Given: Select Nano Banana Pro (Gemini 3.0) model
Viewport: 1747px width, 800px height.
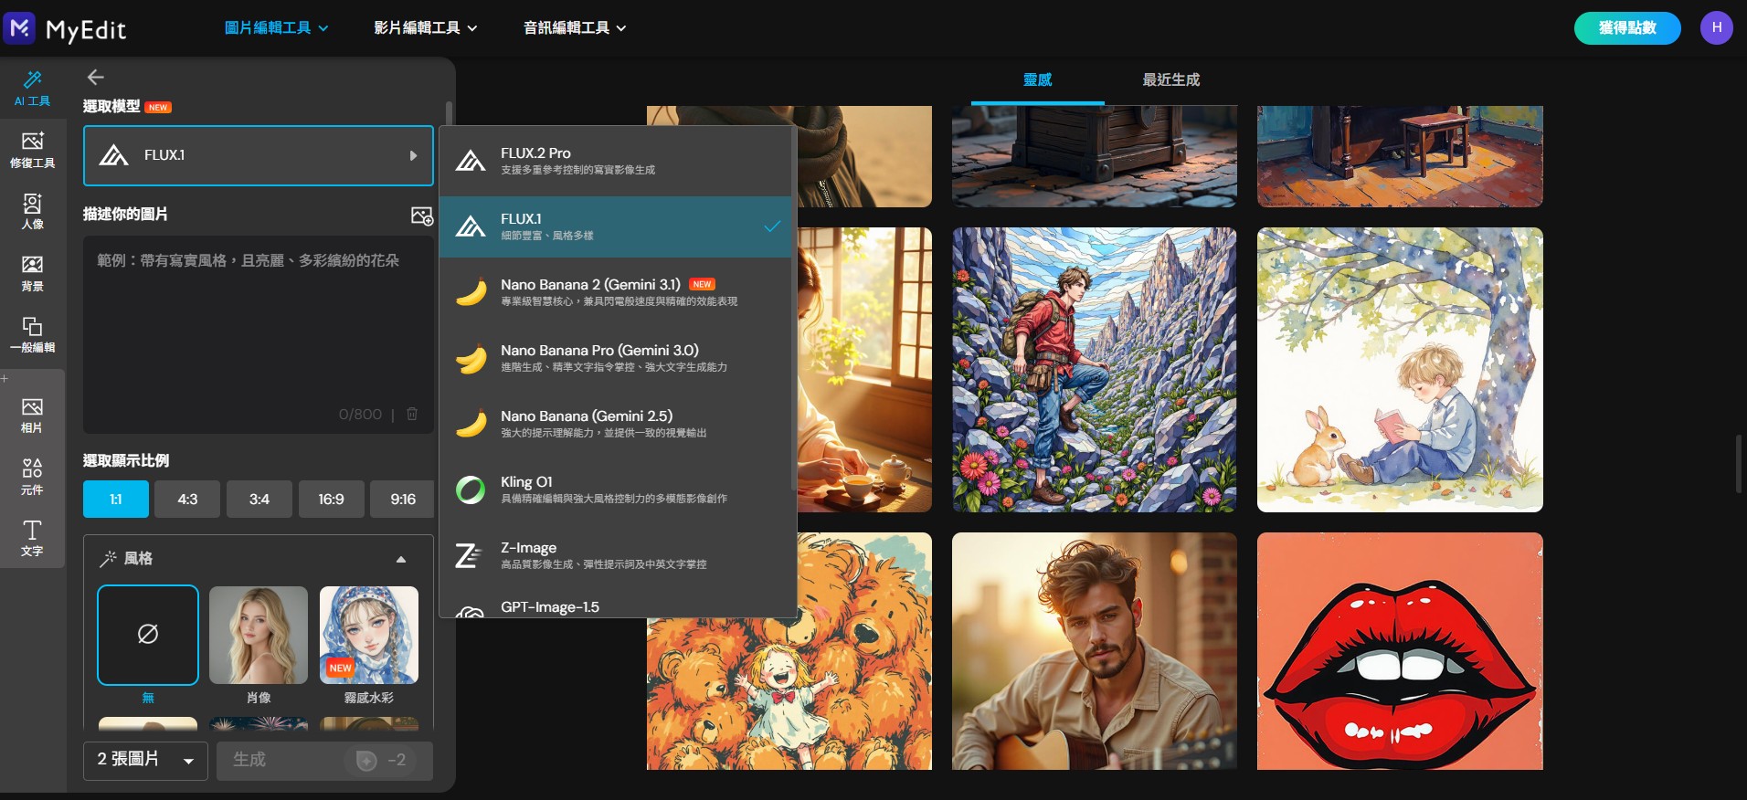Looking at the screenshot, I should 615,358.
